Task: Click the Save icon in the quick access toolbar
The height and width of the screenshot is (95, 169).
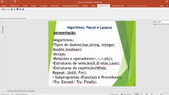Action: click(x=2, y=2)
